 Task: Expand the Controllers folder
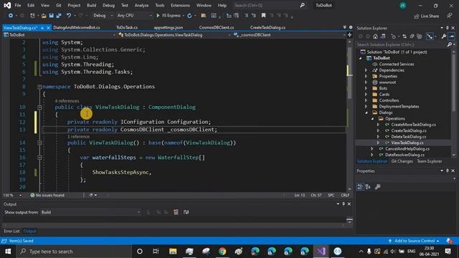366,100
